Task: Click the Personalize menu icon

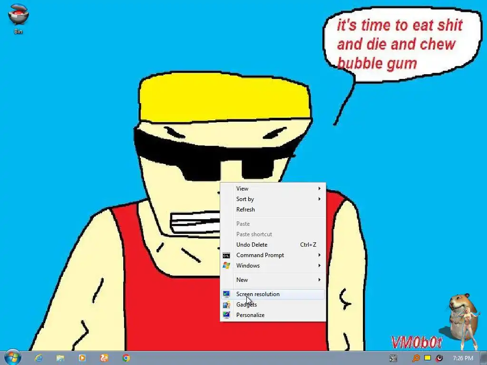Action: [x=226, y=315]
